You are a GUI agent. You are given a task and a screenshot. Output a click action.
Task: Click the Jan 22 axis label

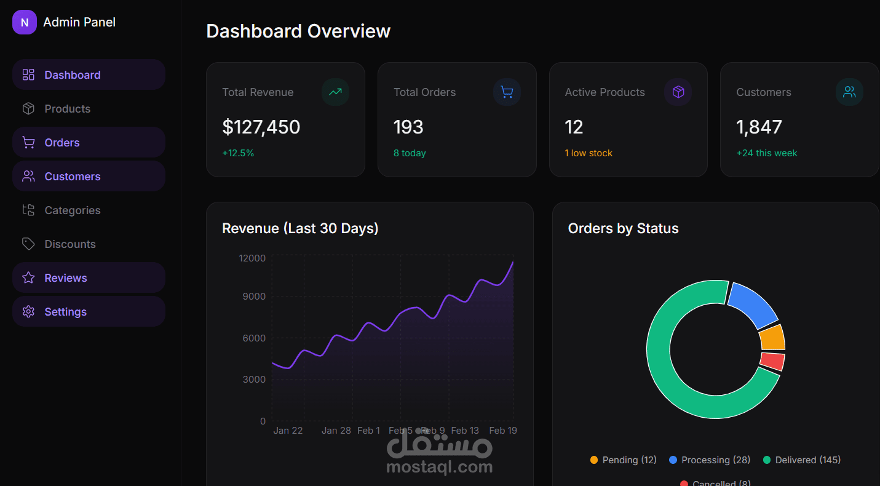[288, 431]
